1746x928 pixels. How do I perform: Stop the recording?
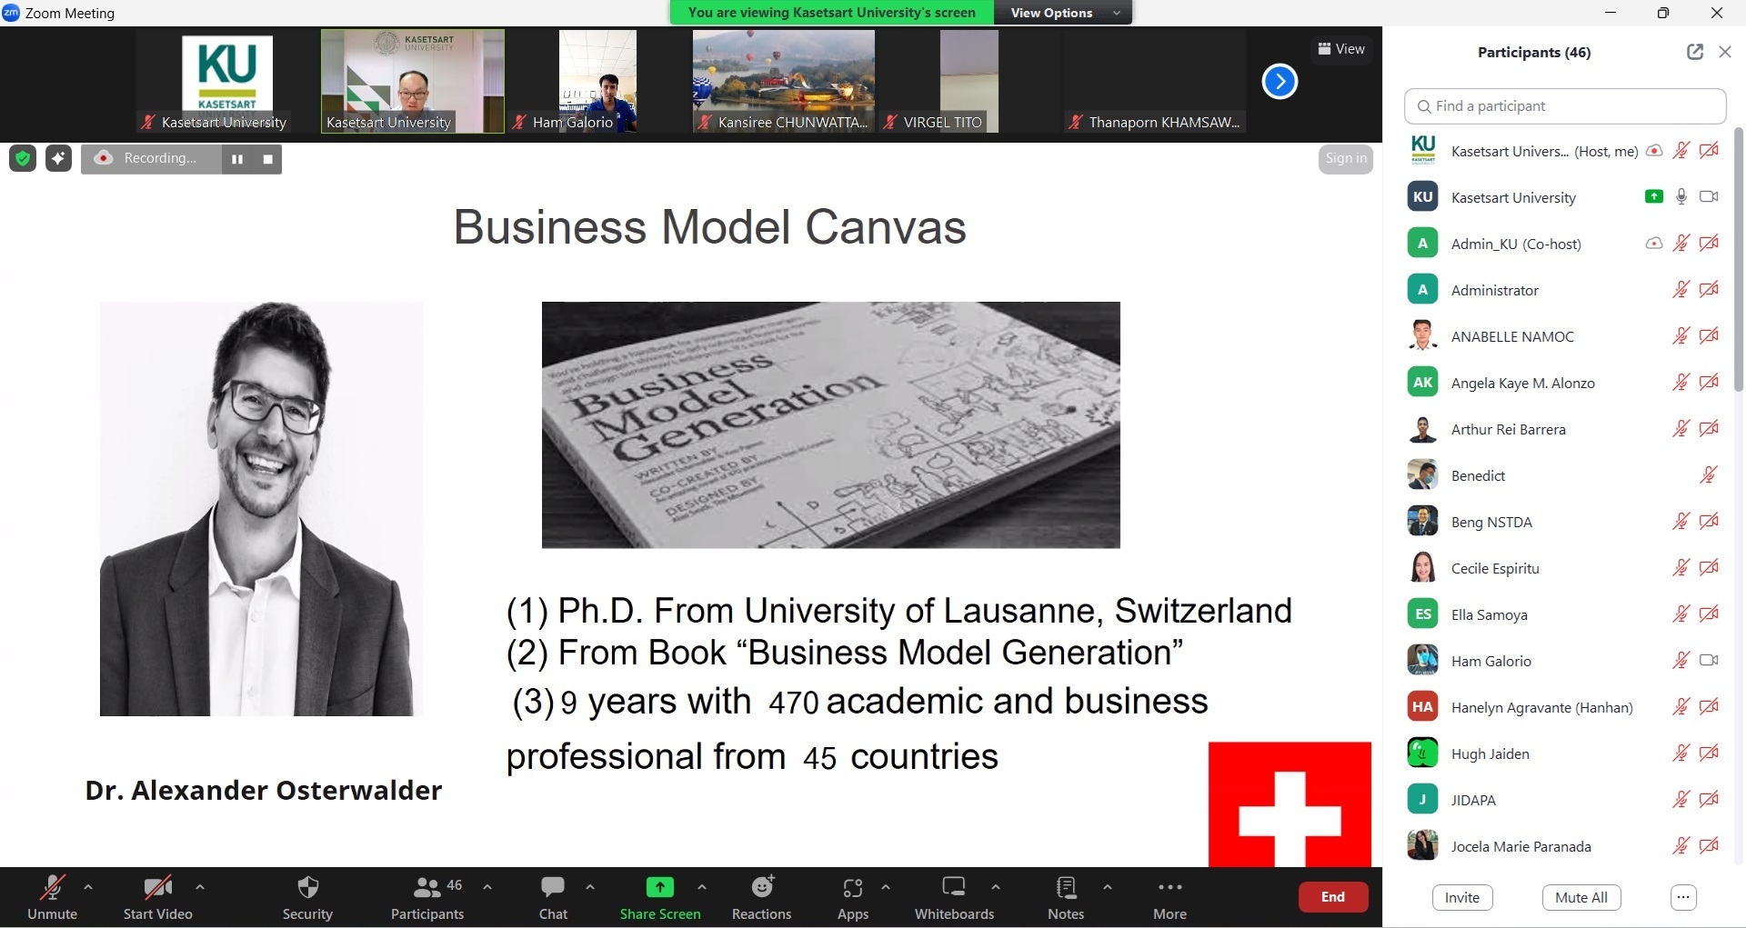[x=267, y=159]
